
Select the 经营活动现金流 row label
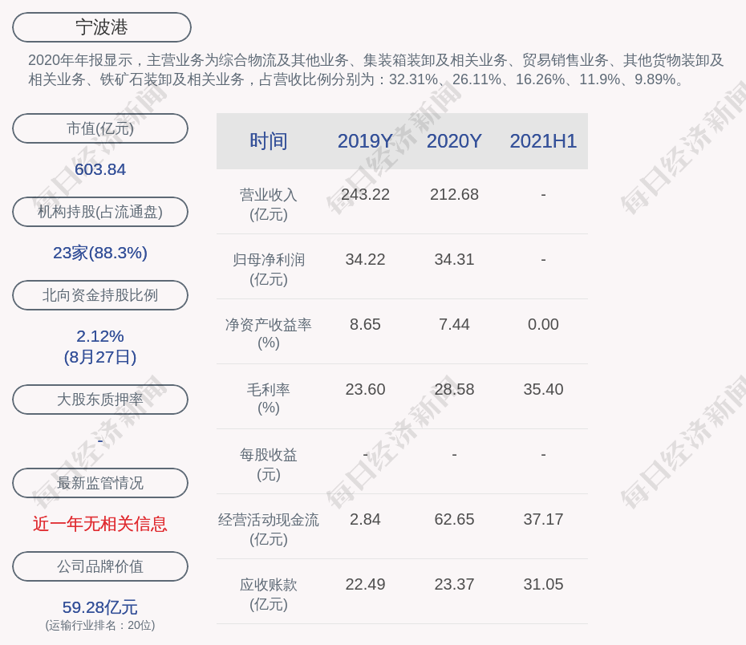pos(269,520)
